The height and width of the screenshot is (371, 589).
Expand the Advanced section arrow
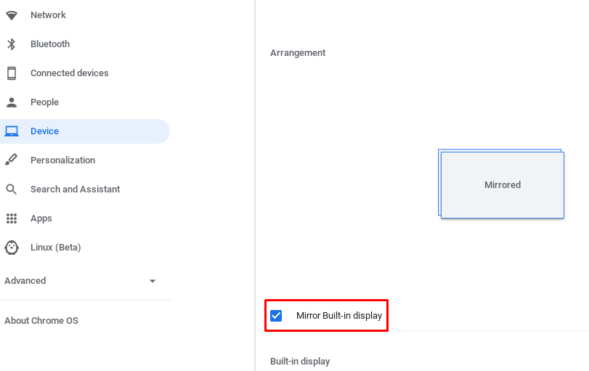(x=152, y=281)
